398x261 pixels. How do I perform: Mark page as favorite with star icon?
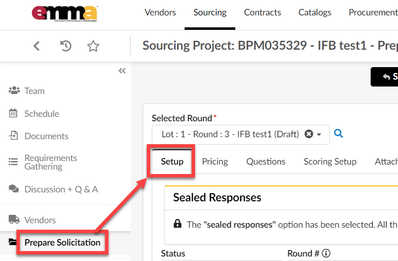click(x=93, y=46)
